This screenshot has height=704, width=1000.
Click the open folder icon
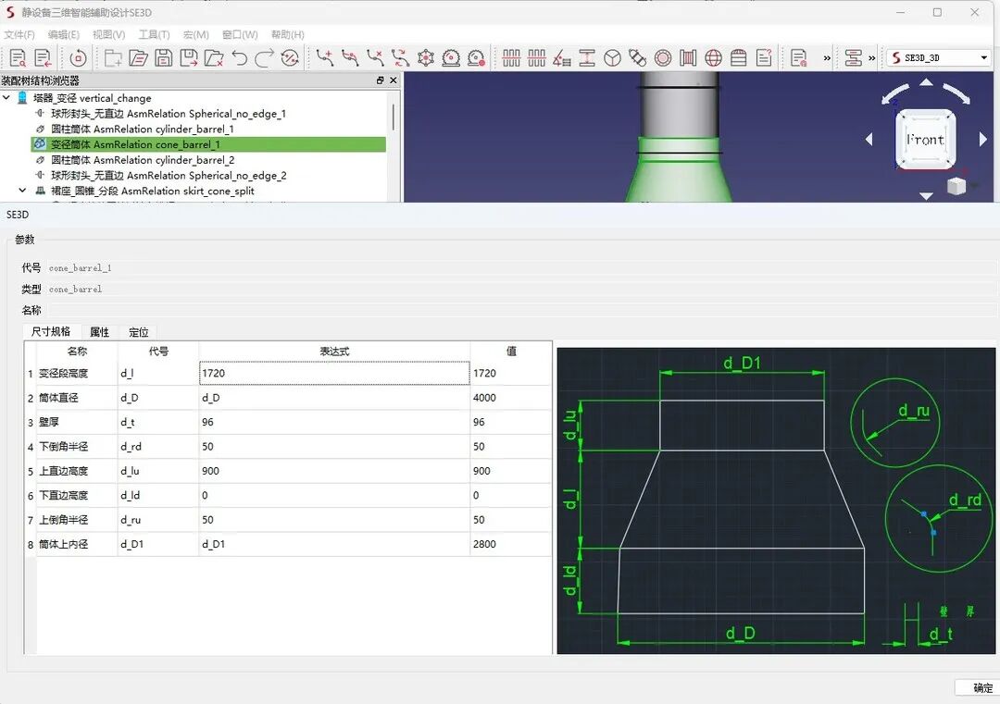138,58
